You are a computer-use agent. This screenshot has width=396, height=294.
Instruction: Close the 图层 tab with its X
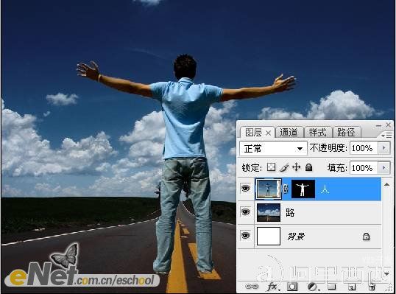[x=268, y=133]
